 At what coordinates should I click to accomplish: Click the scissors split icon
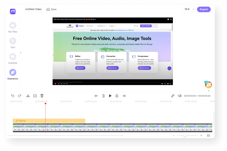tap(28, 96)
